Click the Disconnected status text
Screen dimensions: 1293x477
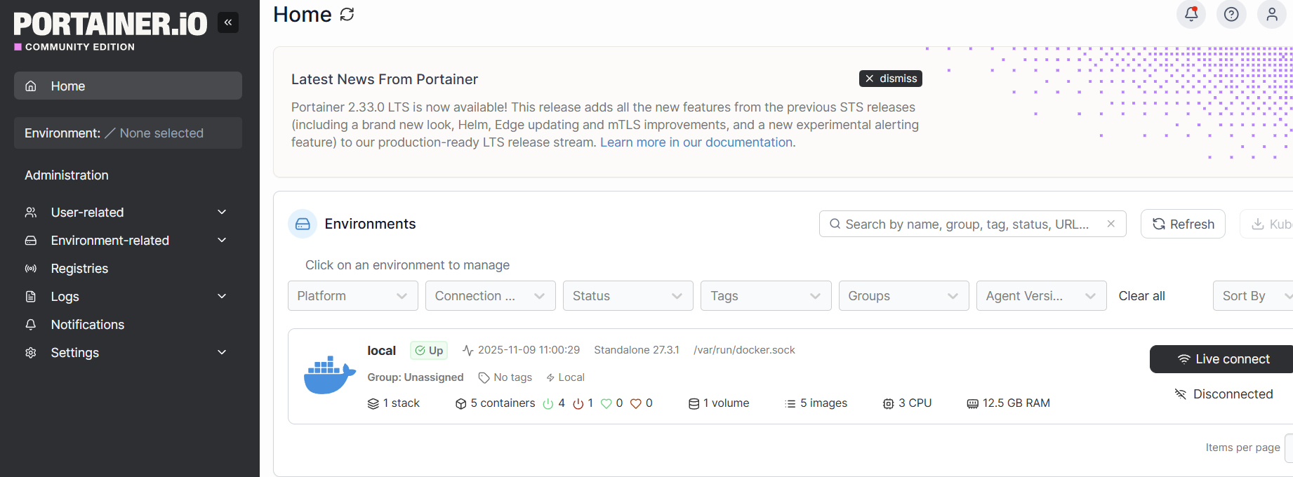(x=1233, y=394)
